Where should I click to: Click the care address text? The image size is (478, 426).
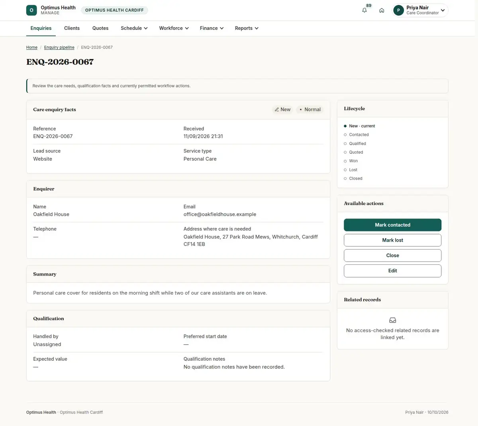pos(251,240)
